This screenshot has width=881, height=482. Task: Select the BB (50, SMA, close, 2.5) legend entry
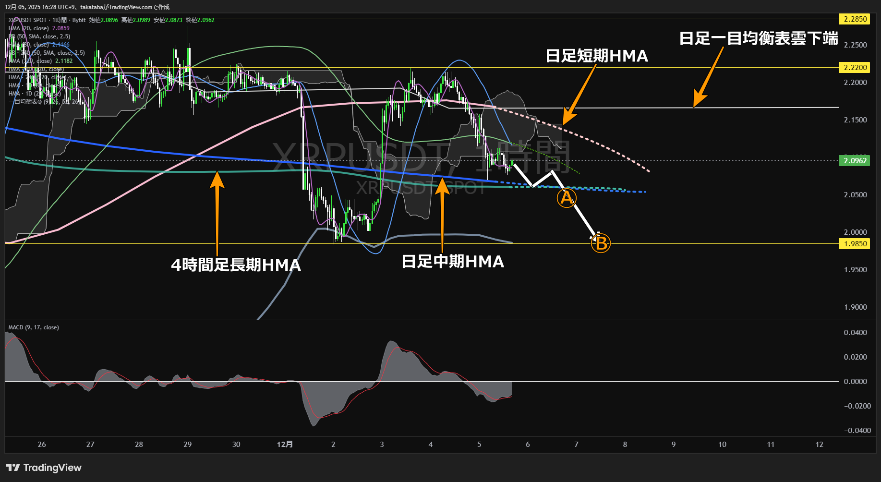point(39,36)
